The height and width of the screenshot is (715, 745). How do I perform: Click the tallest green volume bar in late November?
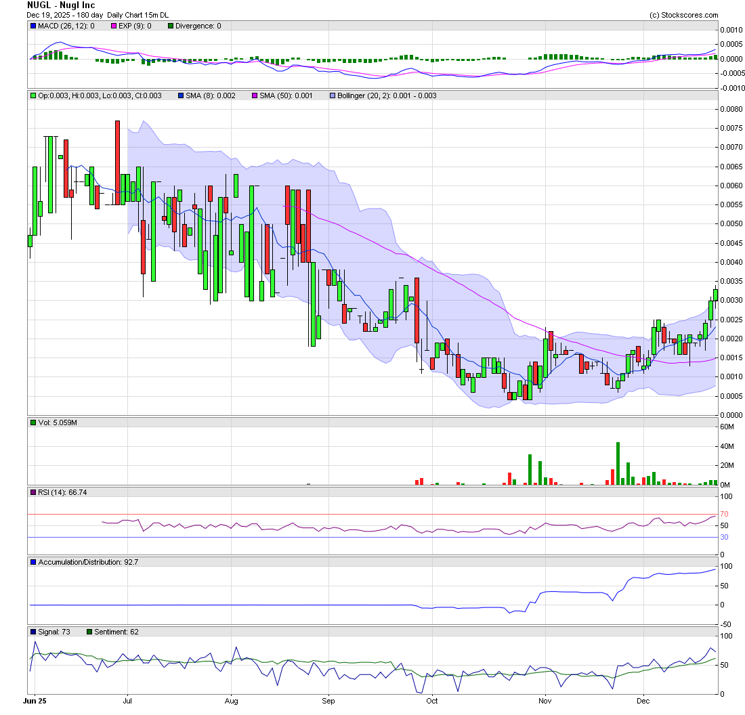(x=618, y=464)
